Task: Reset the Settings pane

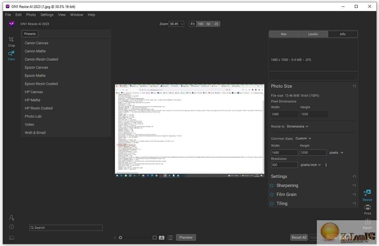Action: [354, 176]
